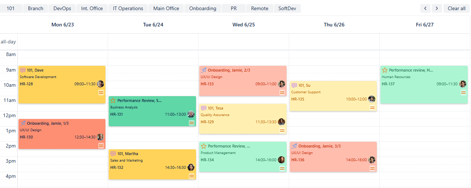Click the star icon on HR-131 Performance Review
Screen dimensions: 471x188
pos(113,101)
